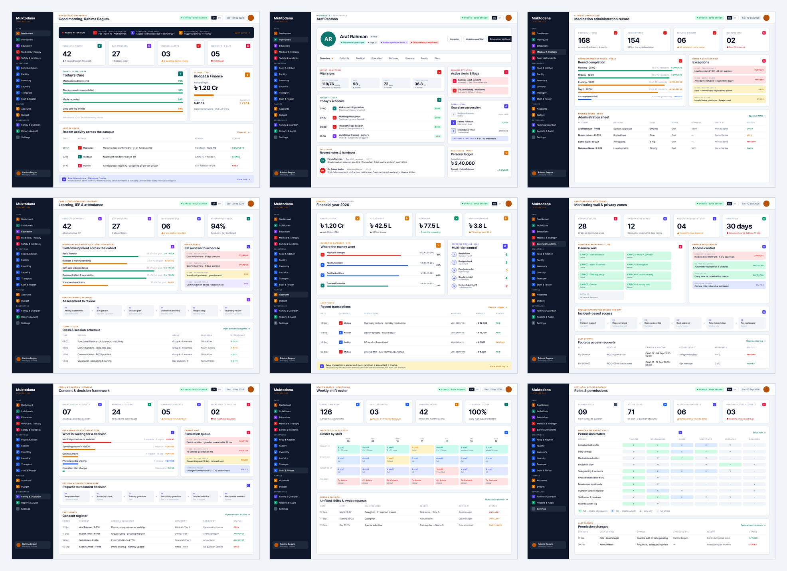Viewport: 787px width, 571px height.
Task: Click the icon on the Doses Due Today card
Action: pos(615,33)
